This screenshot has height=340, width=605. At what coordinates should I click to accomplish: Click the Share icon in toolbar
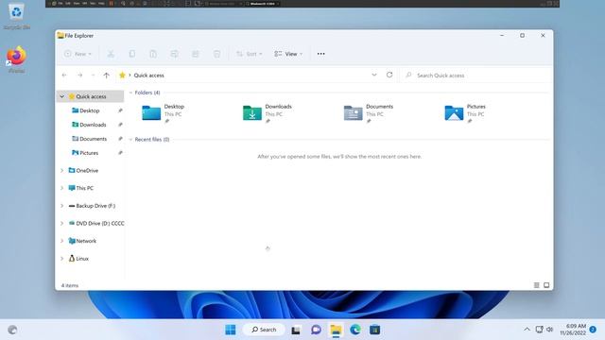click(x=196, y=54)
